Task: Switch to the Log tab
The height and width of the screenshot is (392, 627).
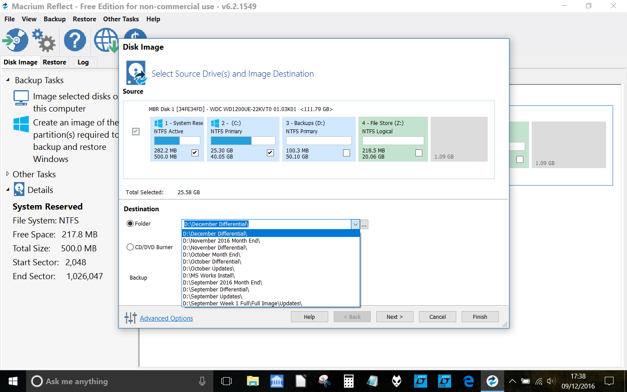Action: (83, 62)
